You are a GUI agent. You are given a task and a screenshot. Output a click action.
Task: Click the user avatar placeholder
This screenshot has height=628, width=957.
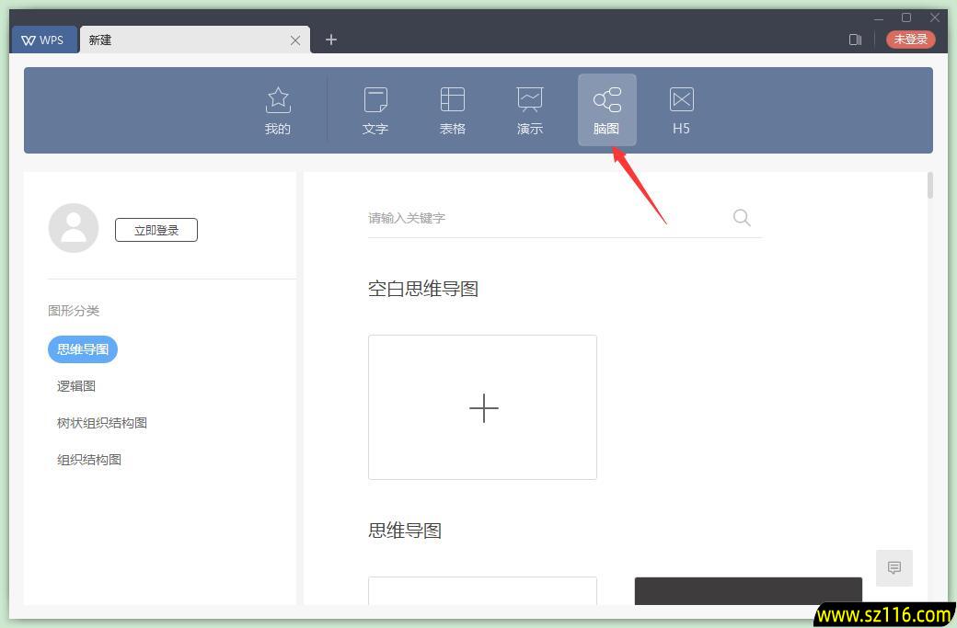(x=74, y=227)
